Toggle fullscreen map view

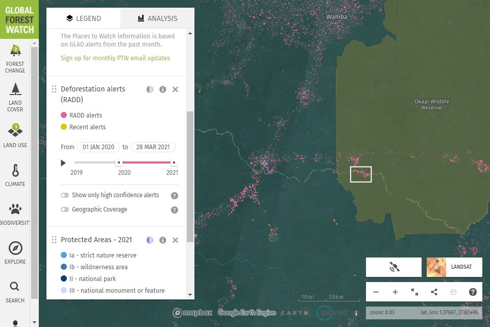(414, 292)
